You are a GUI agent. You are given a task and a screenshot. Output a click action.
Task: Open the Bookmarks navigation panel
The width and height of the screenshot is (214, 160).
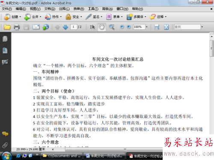tap(5, 50)
